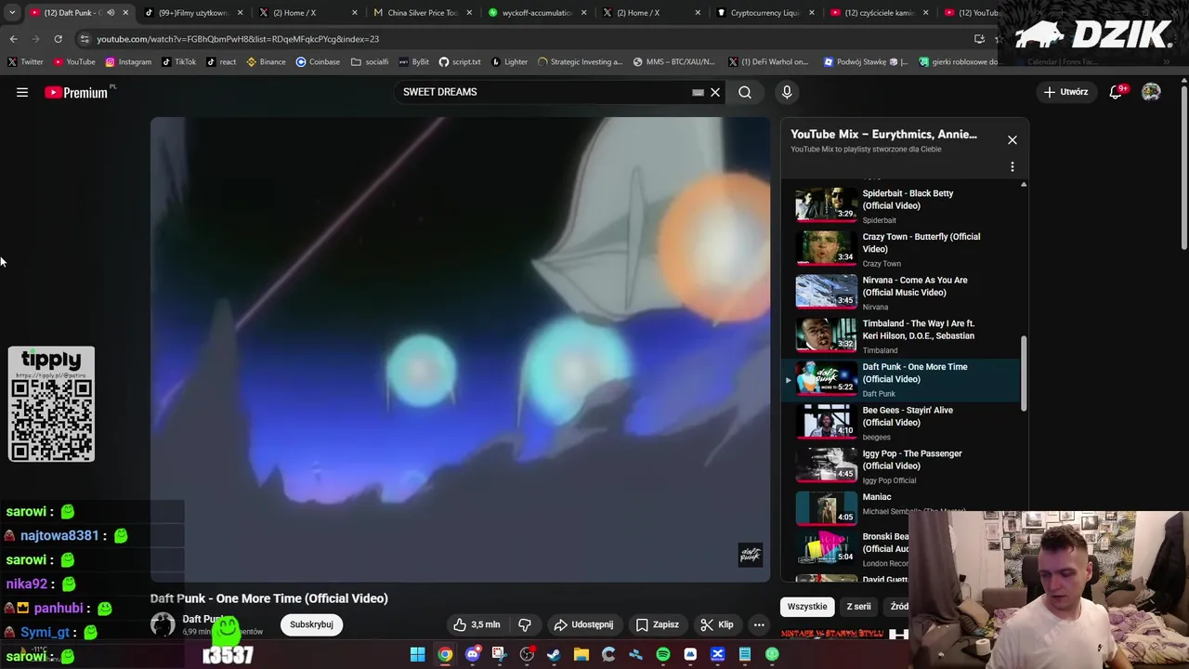Go to YouTube Premium home logo
The image size is (1189, 669).
click(78, 92)
